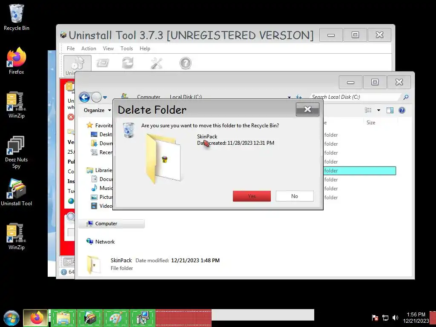The width and height of the screenshot is (436, 327).
Task: Click the taskbar button right of Paint
Action: click(142, 318)
